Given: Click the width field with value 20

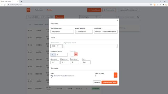Looking at the screenshot, I should [x=65, y=62].
